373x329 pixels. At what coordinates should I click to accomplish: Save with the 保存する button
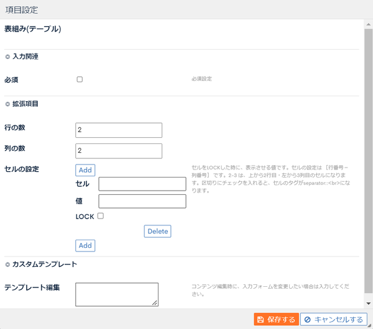point(276,319)
